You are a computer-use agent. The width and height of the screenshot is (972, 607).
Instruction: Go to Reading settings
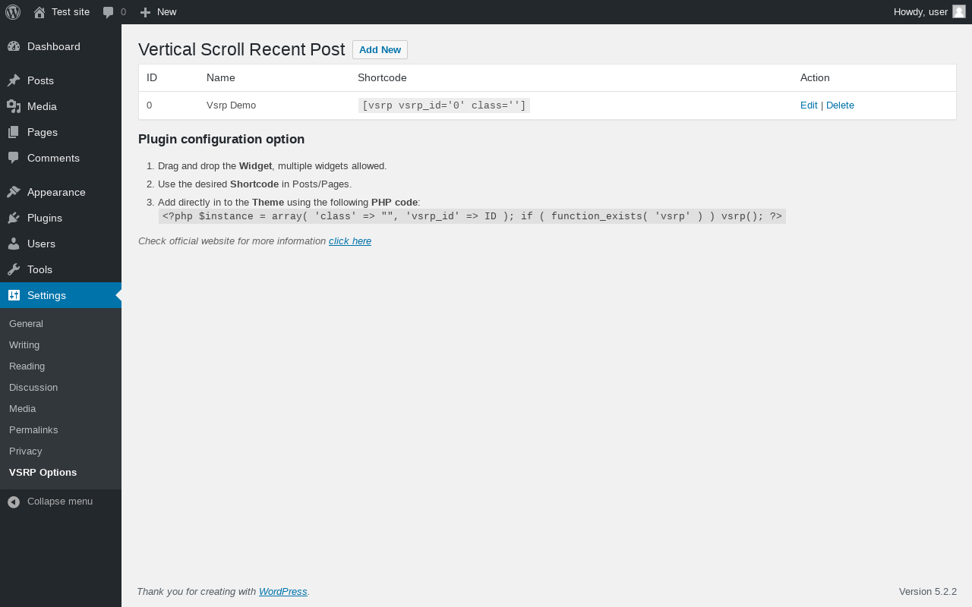click(27, 366)
